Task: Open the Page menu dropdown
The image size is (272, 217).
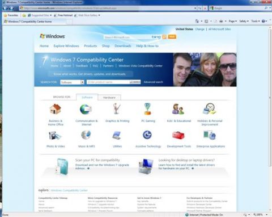Action: pyautogui.click(x=232, y=21)
